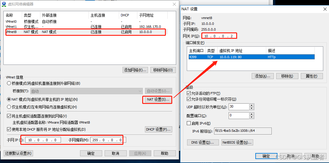Increase the UDP 超时 value with up arrow
Viewport: 329px width, 163px height.
(252, 105)
